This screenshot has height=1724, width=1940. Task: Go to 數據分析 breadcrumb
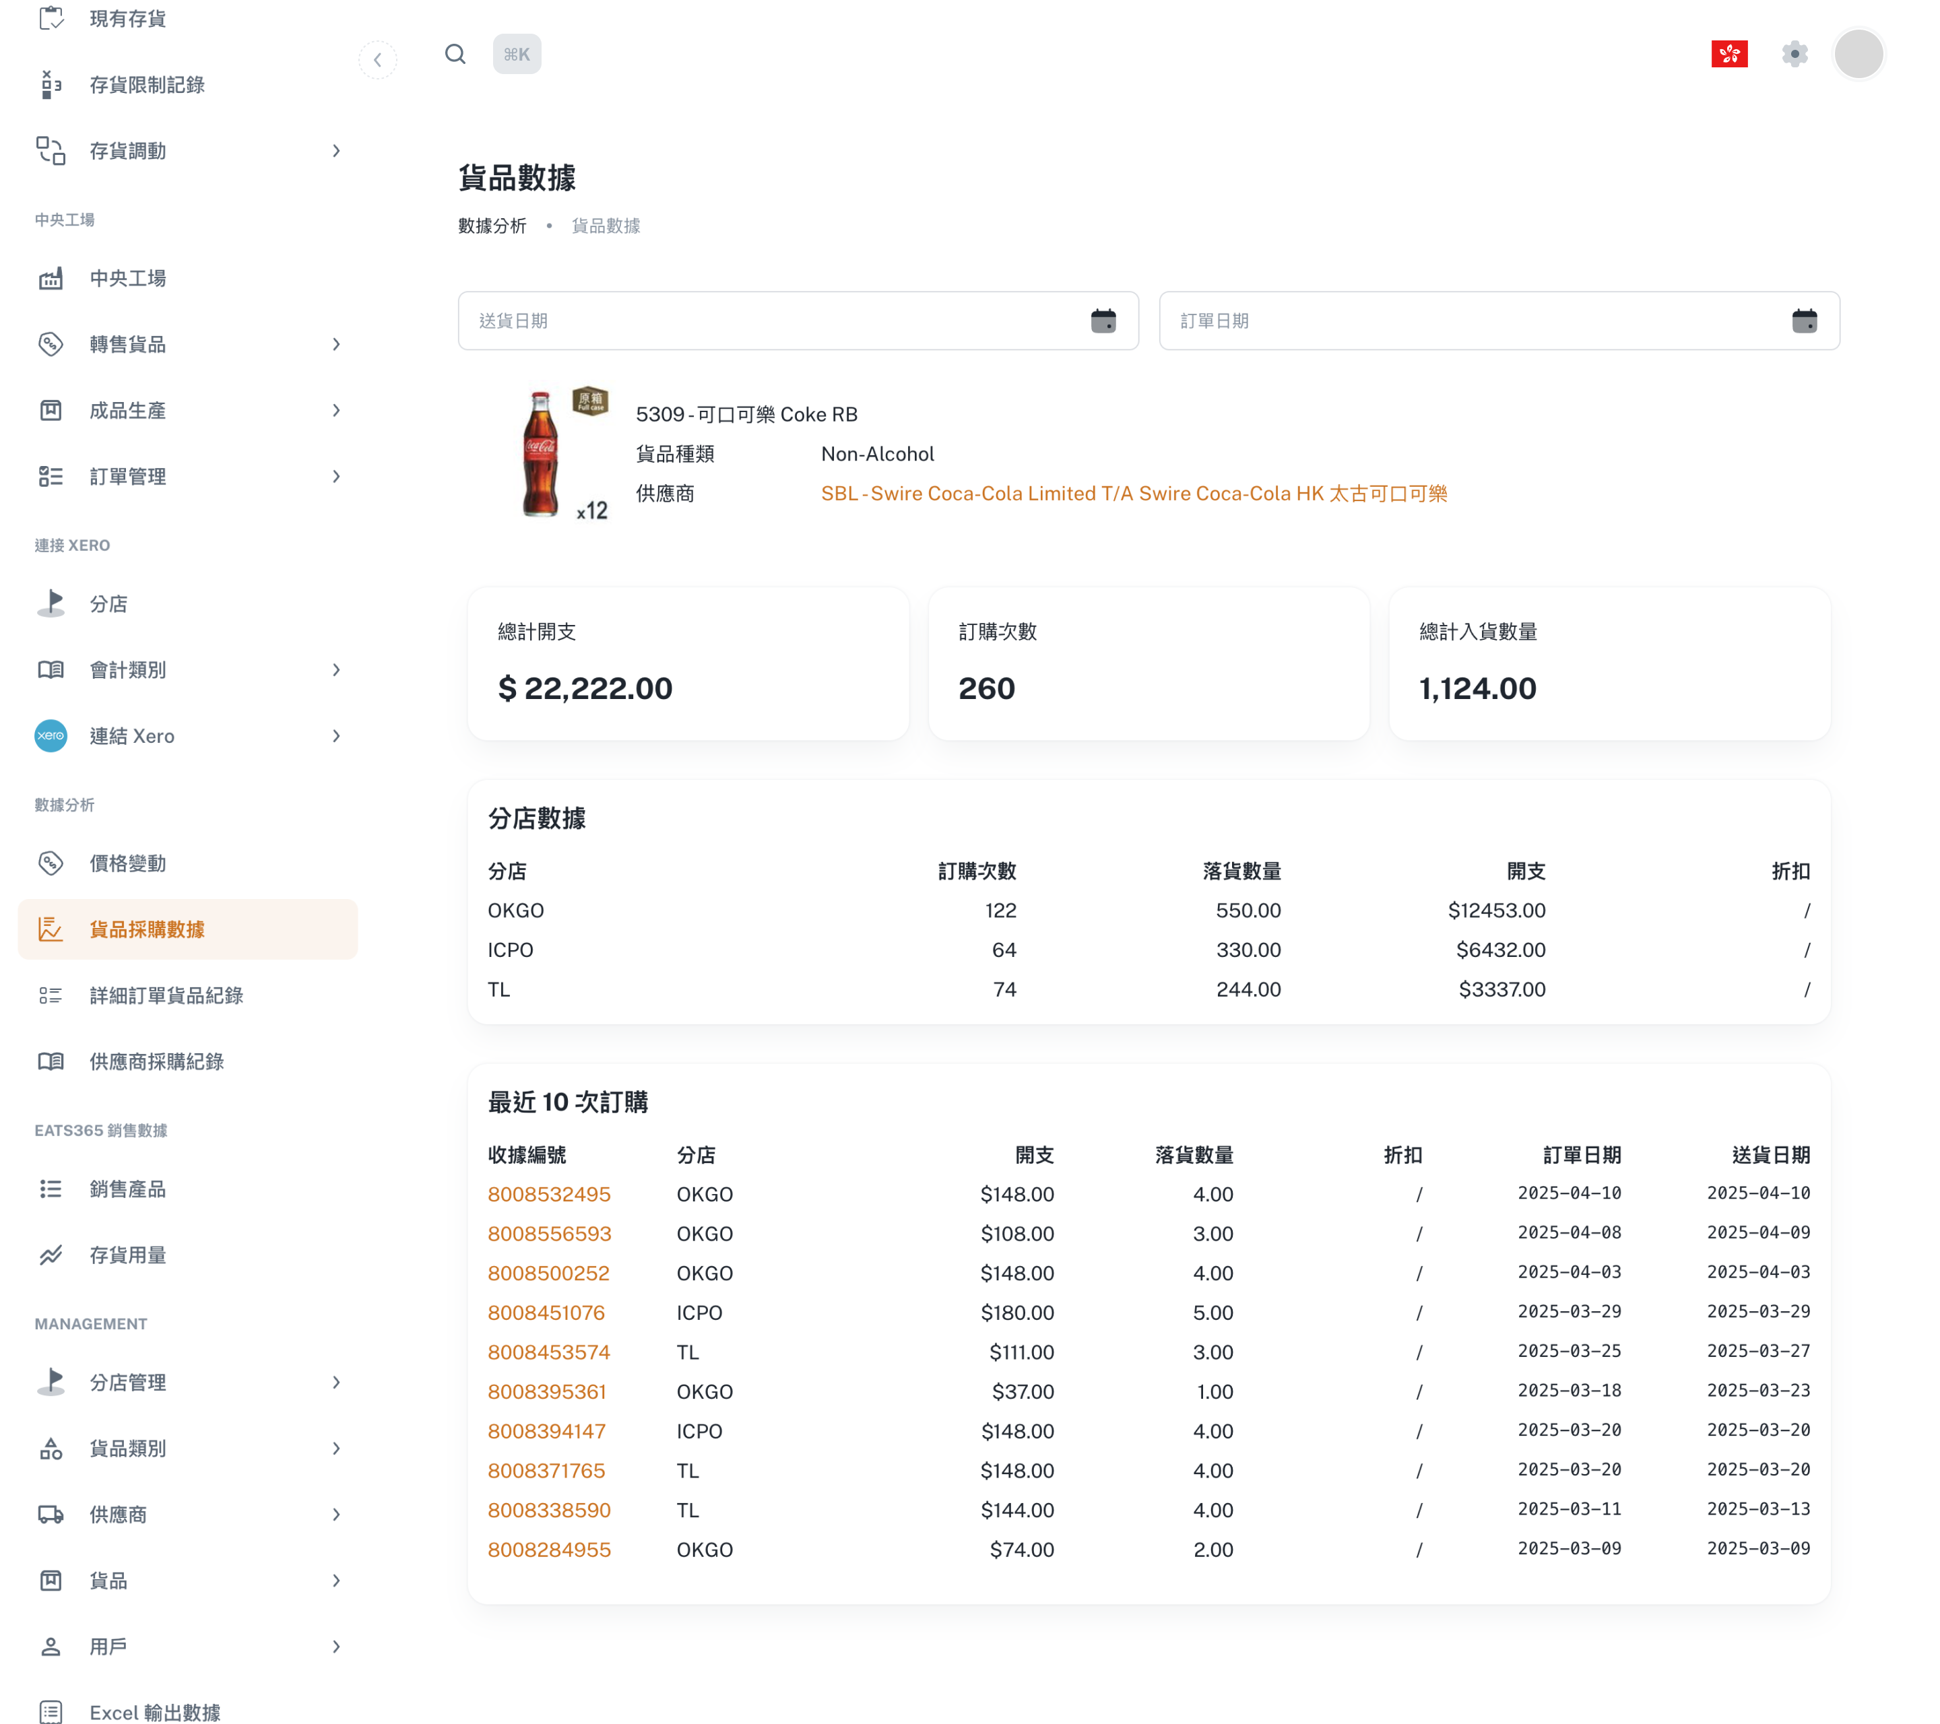click(492, 226)
